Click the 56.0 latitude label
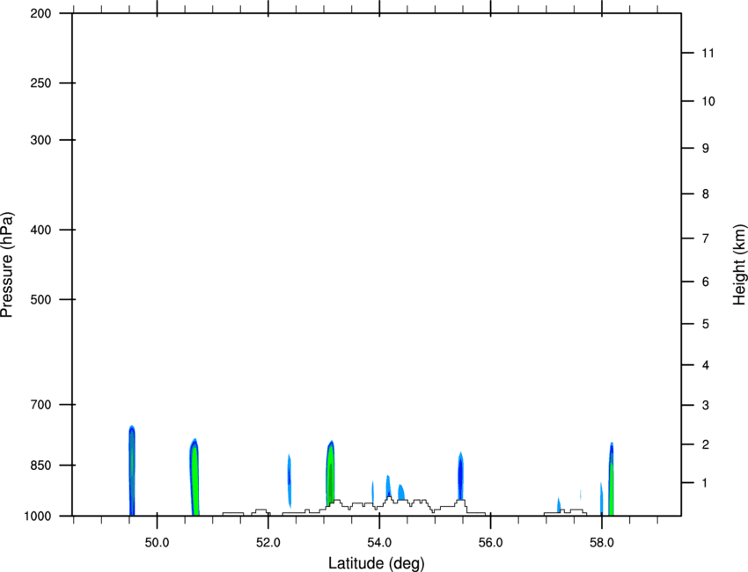748x572 pixels. [491, 542]
